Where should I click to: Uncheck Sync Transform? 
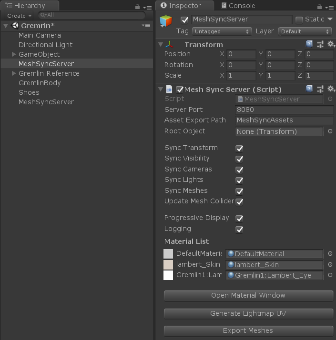(x=239, y=148)
